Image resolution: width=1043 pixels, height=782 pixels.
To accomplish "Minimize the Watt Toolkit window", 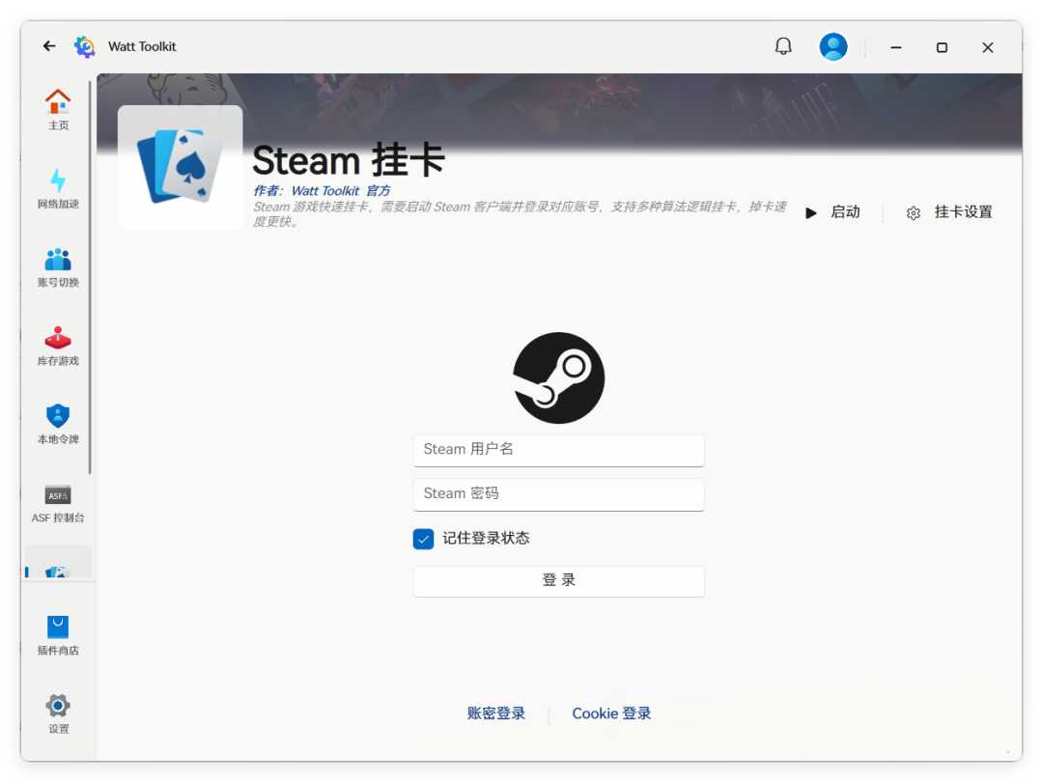I will pyautogui.click(x=896, y=47).
